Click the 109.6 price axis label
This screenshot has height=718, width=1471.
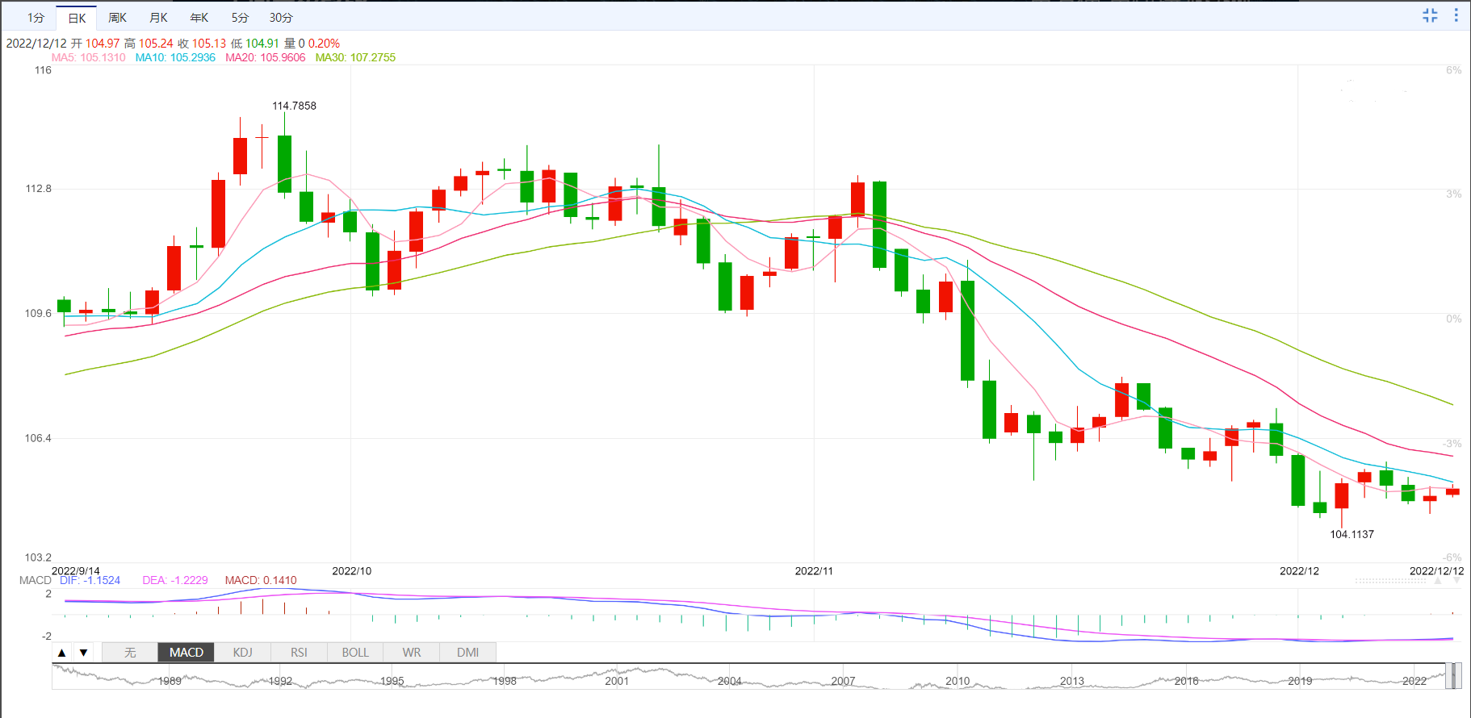point(38,314)
